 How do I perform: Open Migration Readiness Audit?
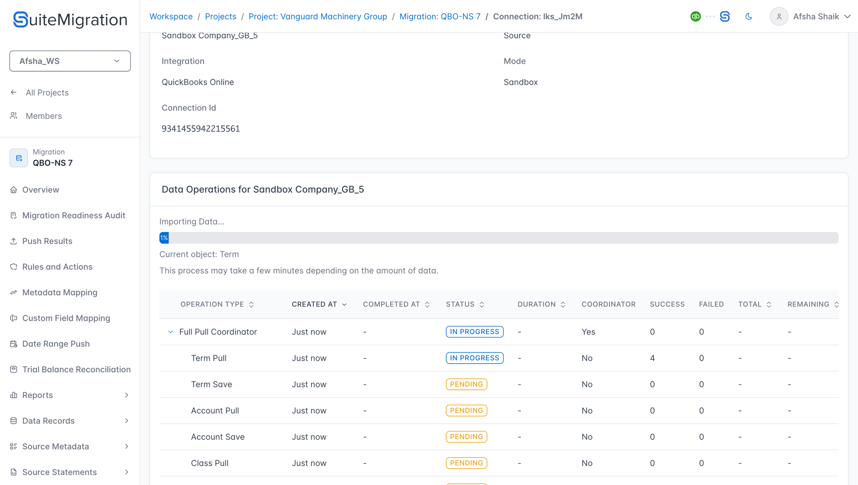click(x=73, y=215)
